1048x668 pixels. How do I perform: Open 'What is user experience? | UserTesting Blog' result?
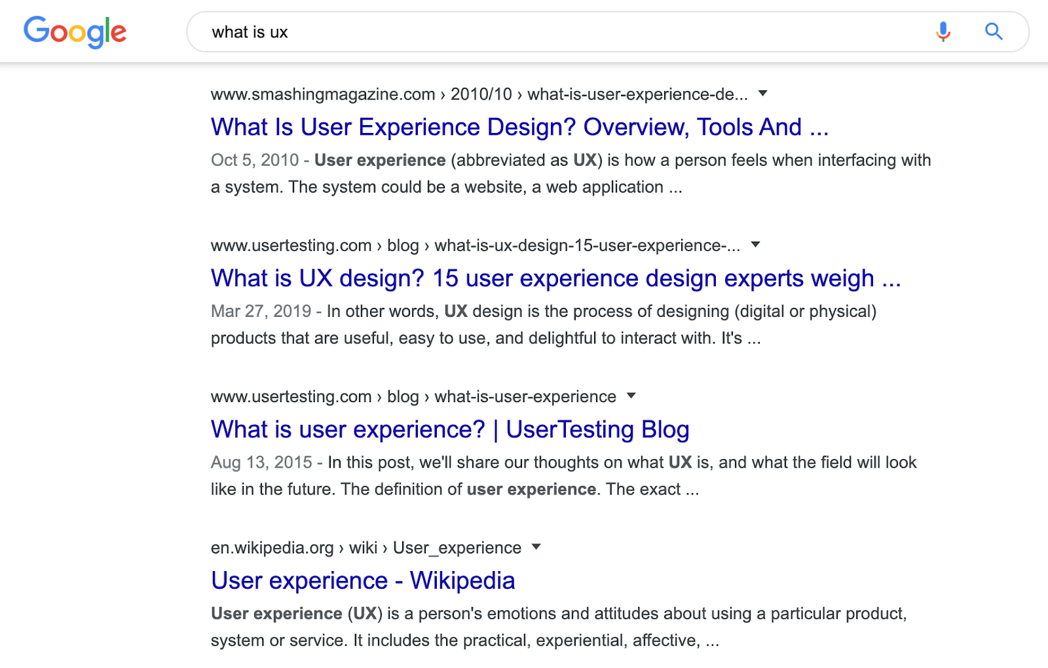pyautogui.click(x=450, y=430)
